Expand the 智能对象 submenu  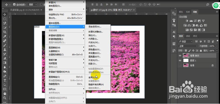[65, 60]
